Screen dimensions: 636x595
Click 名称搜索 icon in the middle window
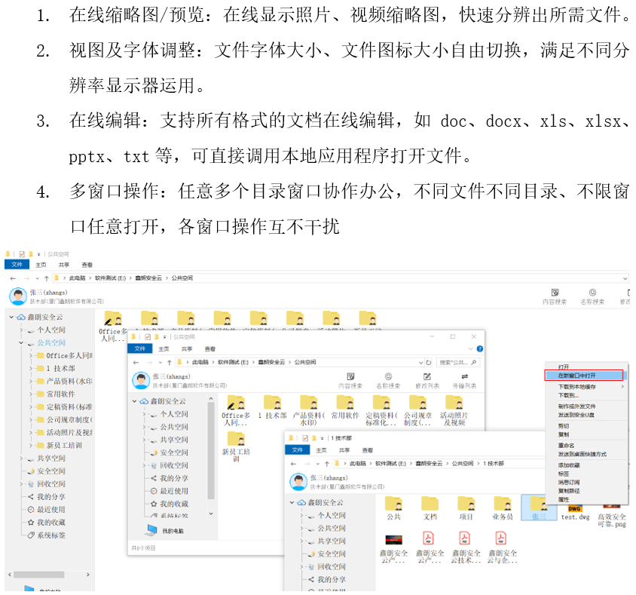tap(388, 376)
